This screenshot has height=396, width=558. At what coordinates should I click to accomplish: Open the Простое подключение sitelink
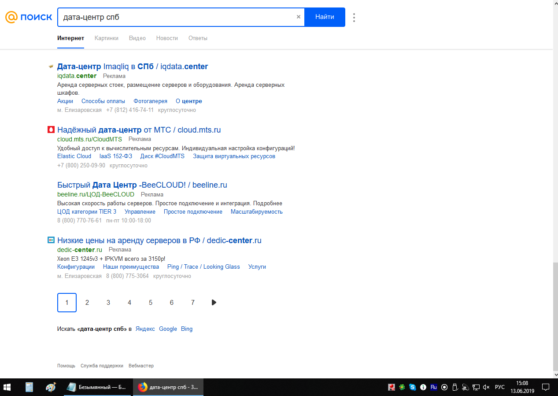pos(193,212)
